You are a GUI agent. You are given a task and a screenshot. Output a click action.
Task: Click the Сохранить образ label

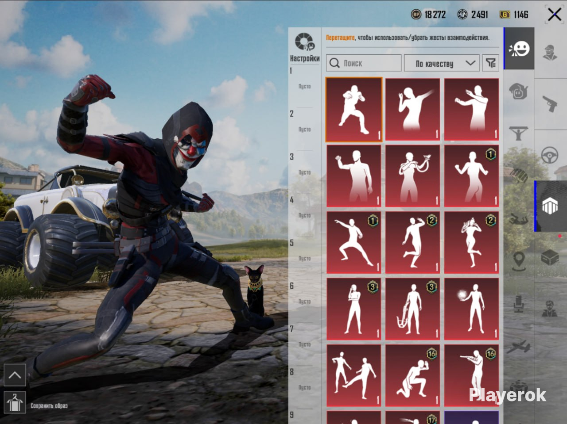(x=49, y=406)
